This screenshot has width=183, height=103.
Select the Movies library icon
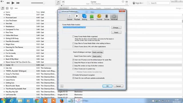(7, 8)
